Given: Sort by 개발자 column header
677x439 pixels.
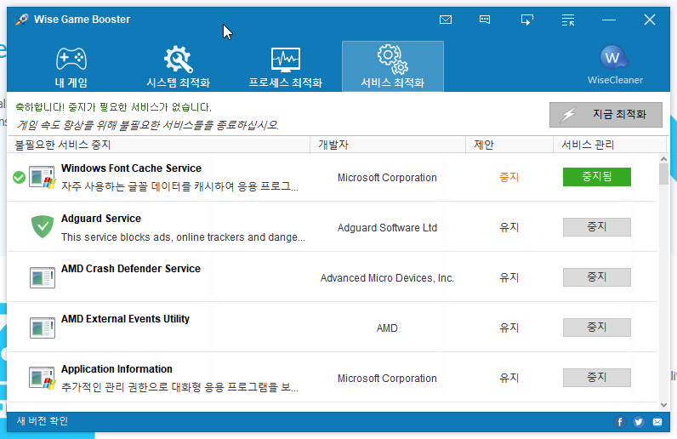Looking at the screenshot, I should pos(388,145).
